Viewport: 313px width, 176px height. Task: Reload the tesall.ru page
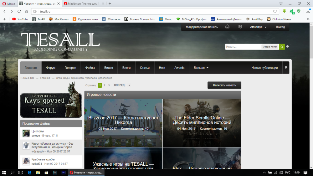point(19,11)
